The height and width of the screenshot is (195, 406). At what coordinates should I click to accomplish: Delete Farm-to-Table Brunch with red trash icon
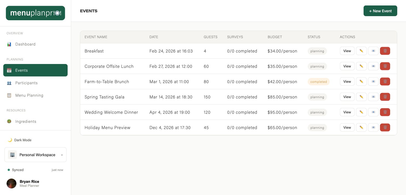pos(385,82)
